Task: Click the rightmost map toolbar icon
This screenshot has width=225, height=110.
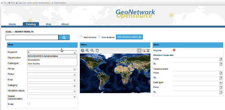Action: point(148,51)
